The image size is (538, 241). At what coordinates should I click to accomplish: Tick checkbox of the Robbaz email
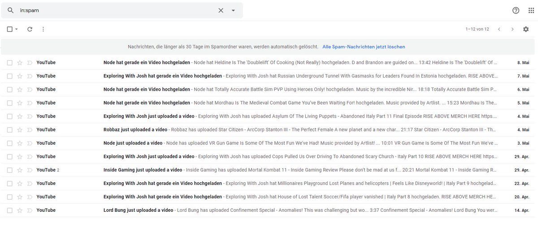(10, 130)
